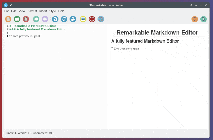Viewport: 213px width, 140px height.
Task: Apply bold formatting from the toolbar
Action: point(55,19)
